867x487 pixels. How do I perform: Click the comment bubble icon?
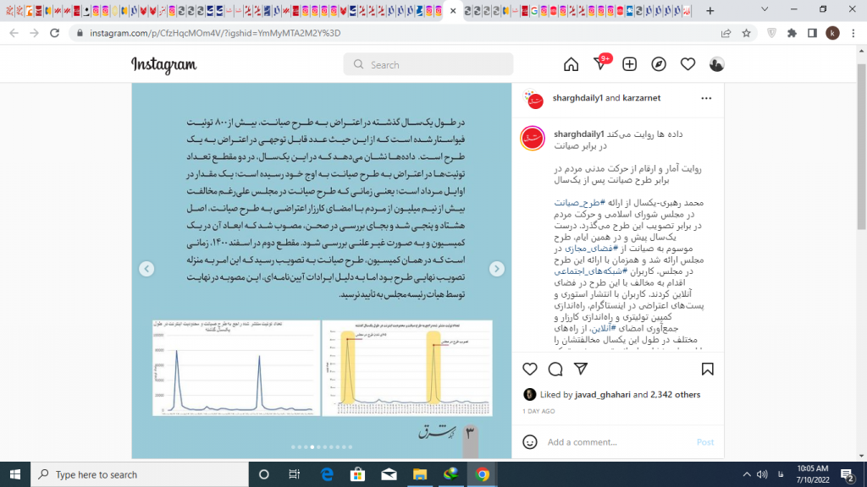coord(555,369)
